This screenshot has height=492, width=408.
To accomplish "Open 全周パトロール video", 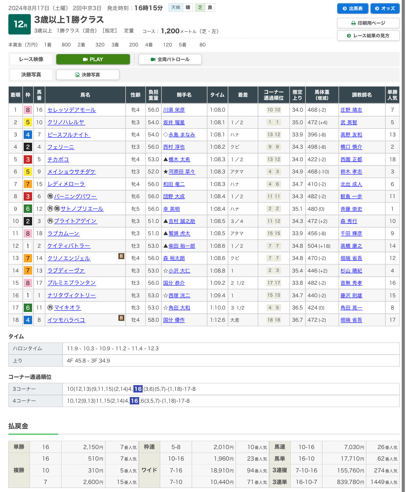I will click(x=170, y=59).
